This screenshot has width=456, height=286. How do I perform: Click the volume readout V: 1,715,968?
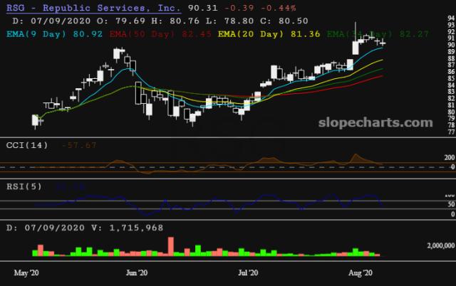tap(125, 228)
